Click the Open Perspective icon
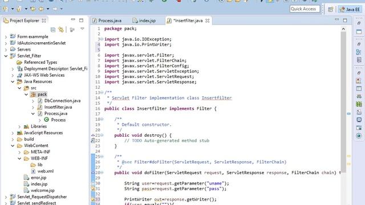The height and width of the screenshot is (205, 365). [x=330, y=9]
